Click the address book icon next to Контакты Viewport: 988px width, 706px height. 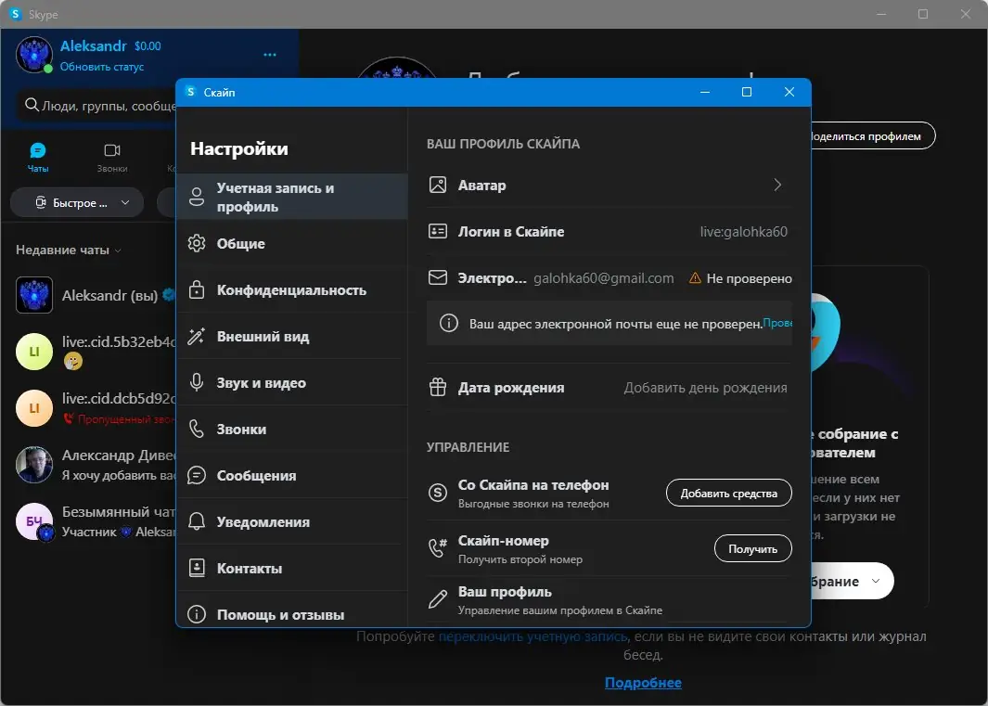point(197,568)
